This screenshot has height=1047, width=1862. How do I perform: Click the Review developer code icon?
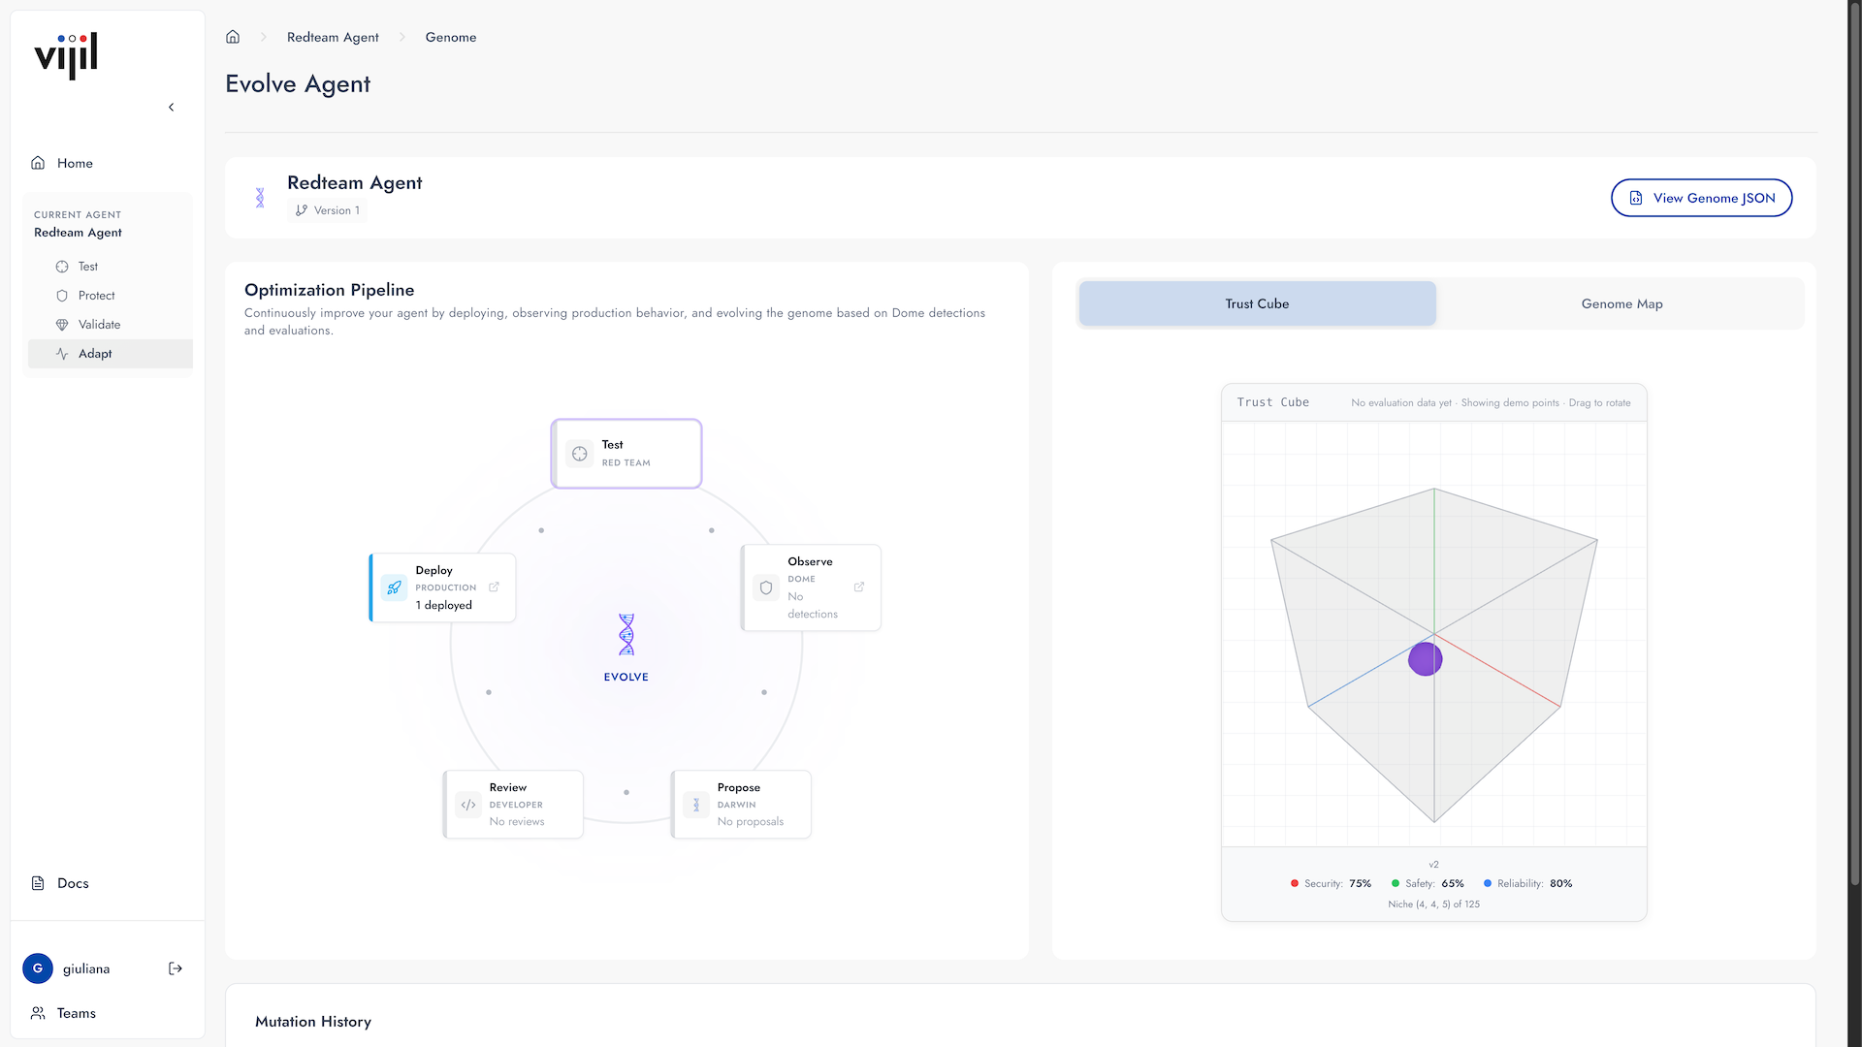pyautogui.click(x=468, y=805)
